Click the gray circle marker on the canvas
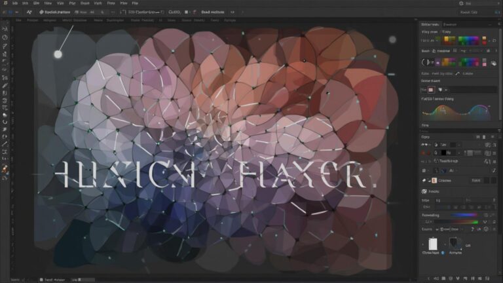Image resolution: width=503 pixels, height=283 pixels. click(392, 39)
